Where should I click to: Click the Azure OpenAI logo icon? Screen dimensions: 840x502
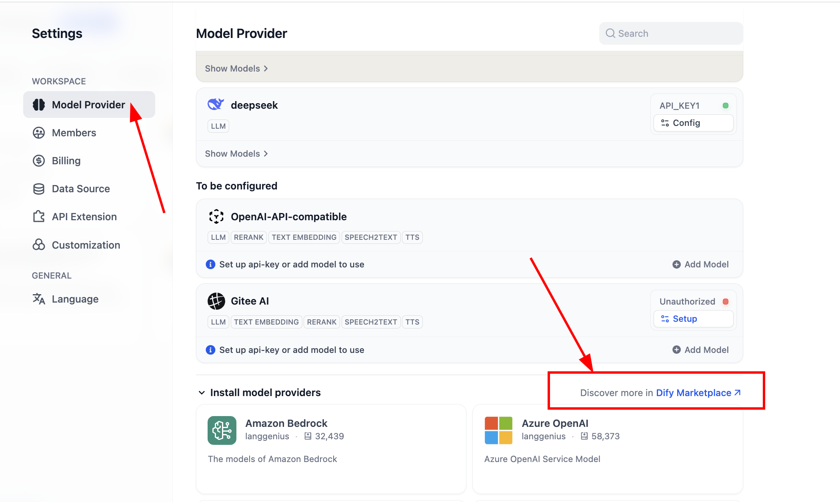pyautogui.click(x=498, y=430)
